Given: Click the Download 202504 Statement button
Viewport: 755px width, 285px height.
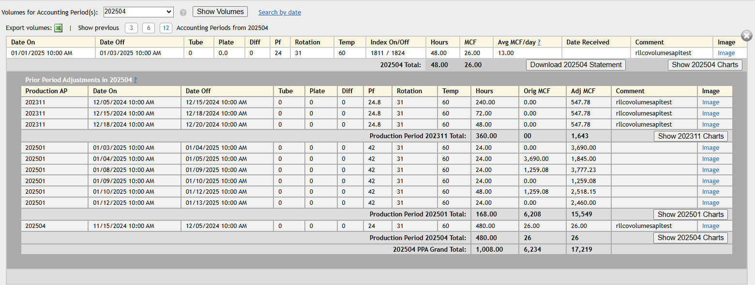Looking at the screenshot, I should (575, 65).
